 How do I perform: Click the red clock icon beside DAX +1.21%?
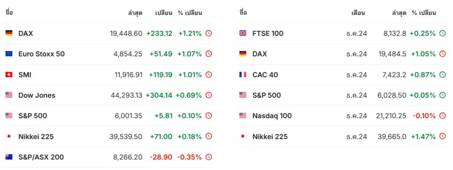point(208,33)
